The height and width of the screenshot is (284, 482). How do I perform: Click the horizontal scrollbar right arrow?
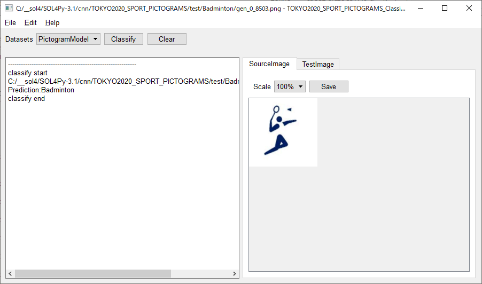[x=234, y=273]
